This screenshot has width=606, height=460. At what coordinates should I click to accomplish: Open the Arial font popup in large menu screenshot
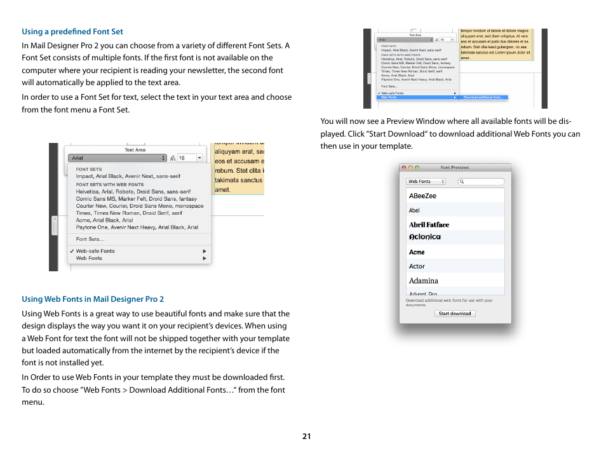click(118, 158)
